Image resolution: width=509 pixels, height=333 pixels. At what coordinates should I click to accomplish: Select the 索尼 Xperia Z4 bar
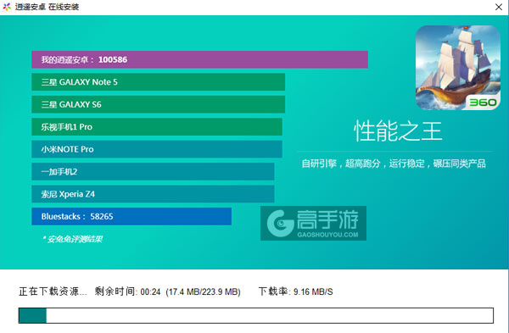coord(153,194)
